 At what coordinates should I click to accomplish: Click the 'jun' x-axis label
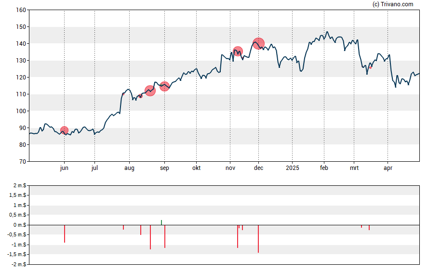pos(64,168)
